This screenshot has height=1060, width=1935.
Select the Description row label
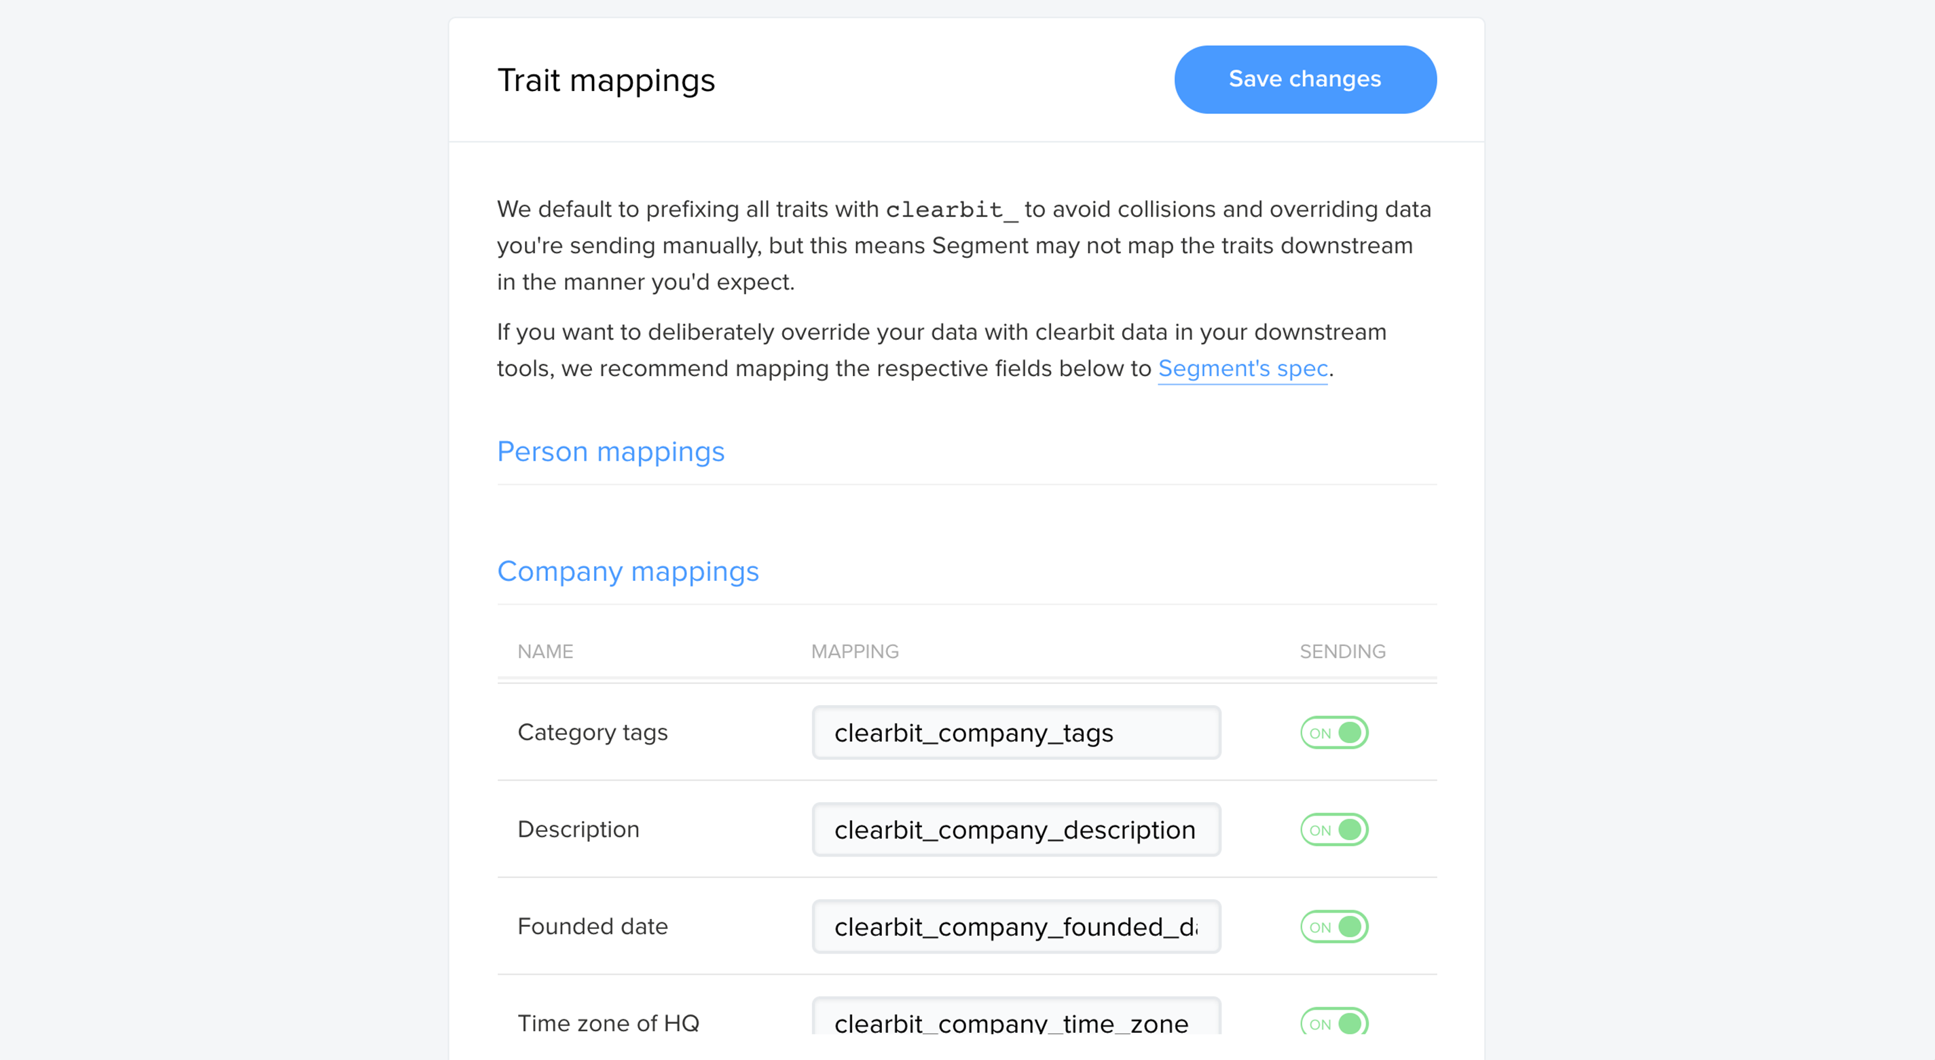click(x=578, y=829)
